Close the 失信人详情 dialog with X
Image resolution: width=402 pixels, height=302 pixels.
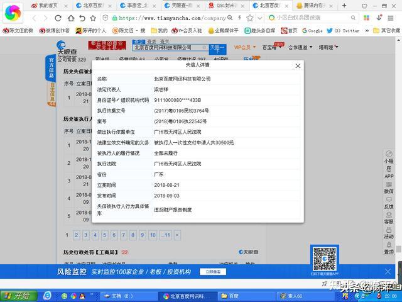[x=298, y=65]
